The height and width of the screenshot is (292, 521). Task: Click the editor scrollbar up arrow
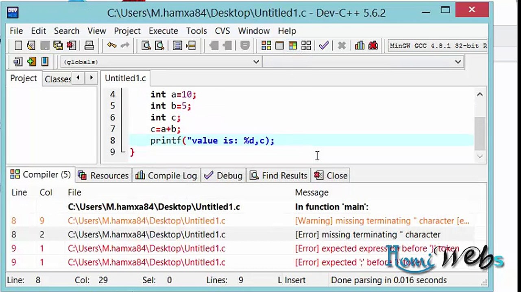point(480,94)
